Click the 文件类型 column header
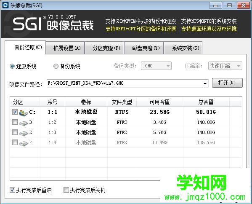Screen dimensions: 252x204 click(x=122, y=102)
